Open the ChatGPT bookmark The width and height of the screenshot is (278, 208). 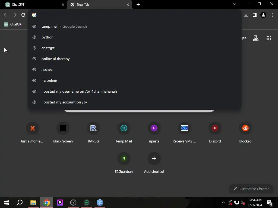[x=14, y=24]
